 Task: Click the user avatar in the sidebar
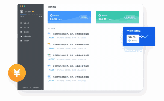[21, 12]
